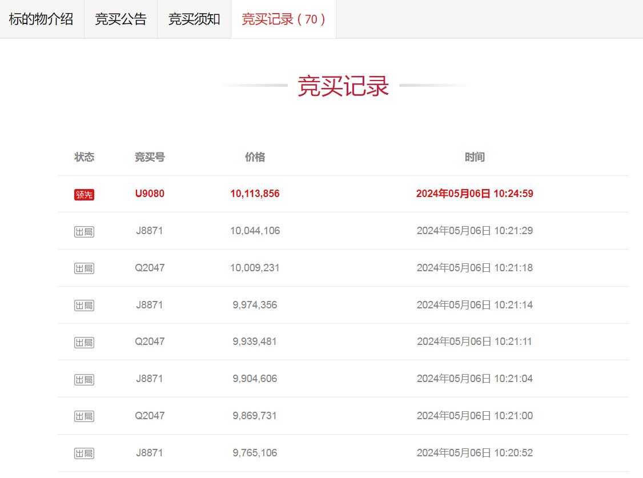643x478 pixels.
Task: Open the 竞买须知 tab
Action: (194, 19)
